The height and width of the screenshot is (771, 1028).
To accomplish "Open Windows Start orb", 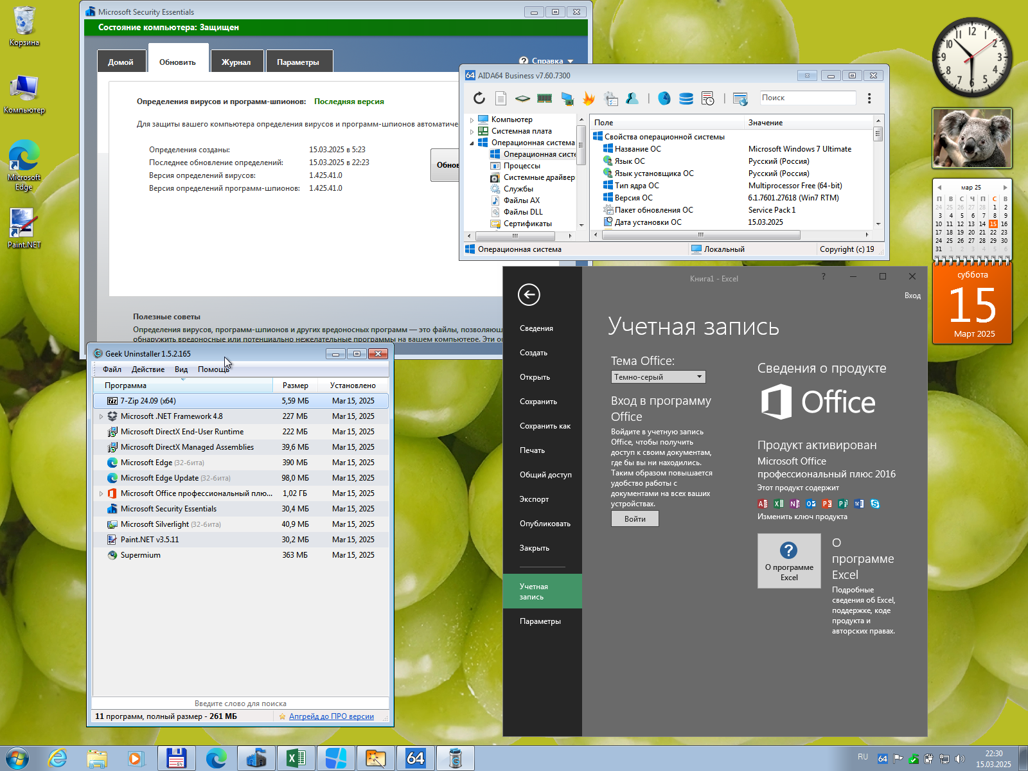I will click(17, 759).
